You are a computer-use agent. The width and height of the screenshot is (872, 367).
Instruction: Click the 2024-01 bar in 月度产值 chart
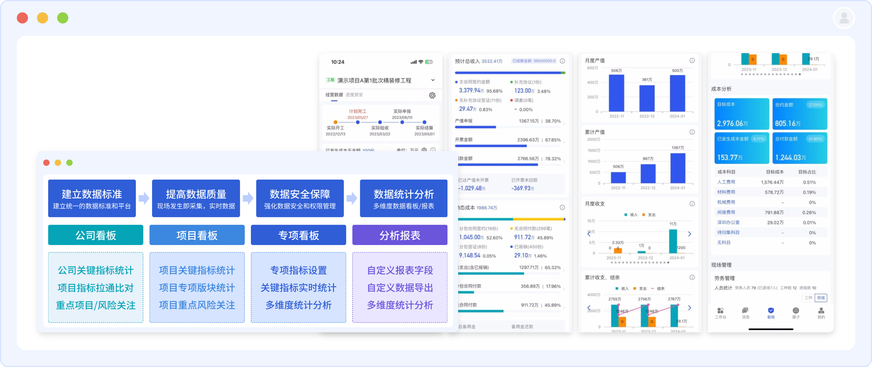coord(677,93)
